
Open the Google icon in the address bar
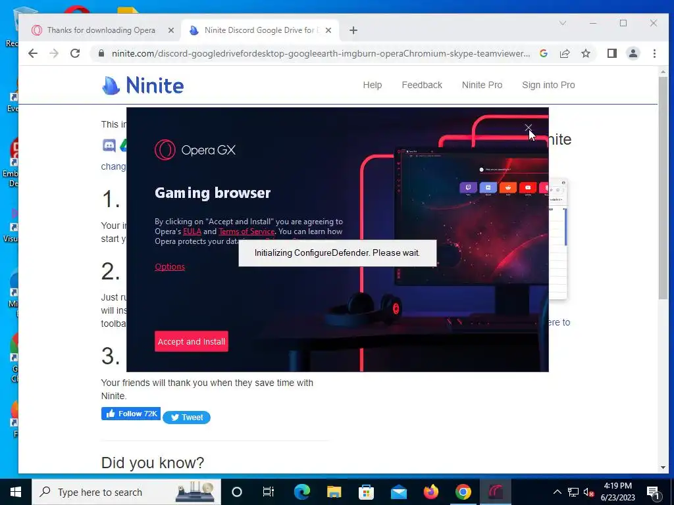[x=543, y=53]
